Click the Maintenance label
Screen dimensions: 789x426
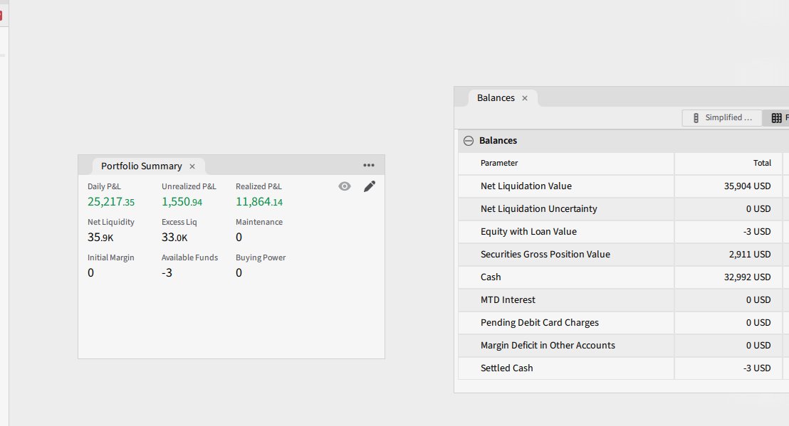[259, 222]
